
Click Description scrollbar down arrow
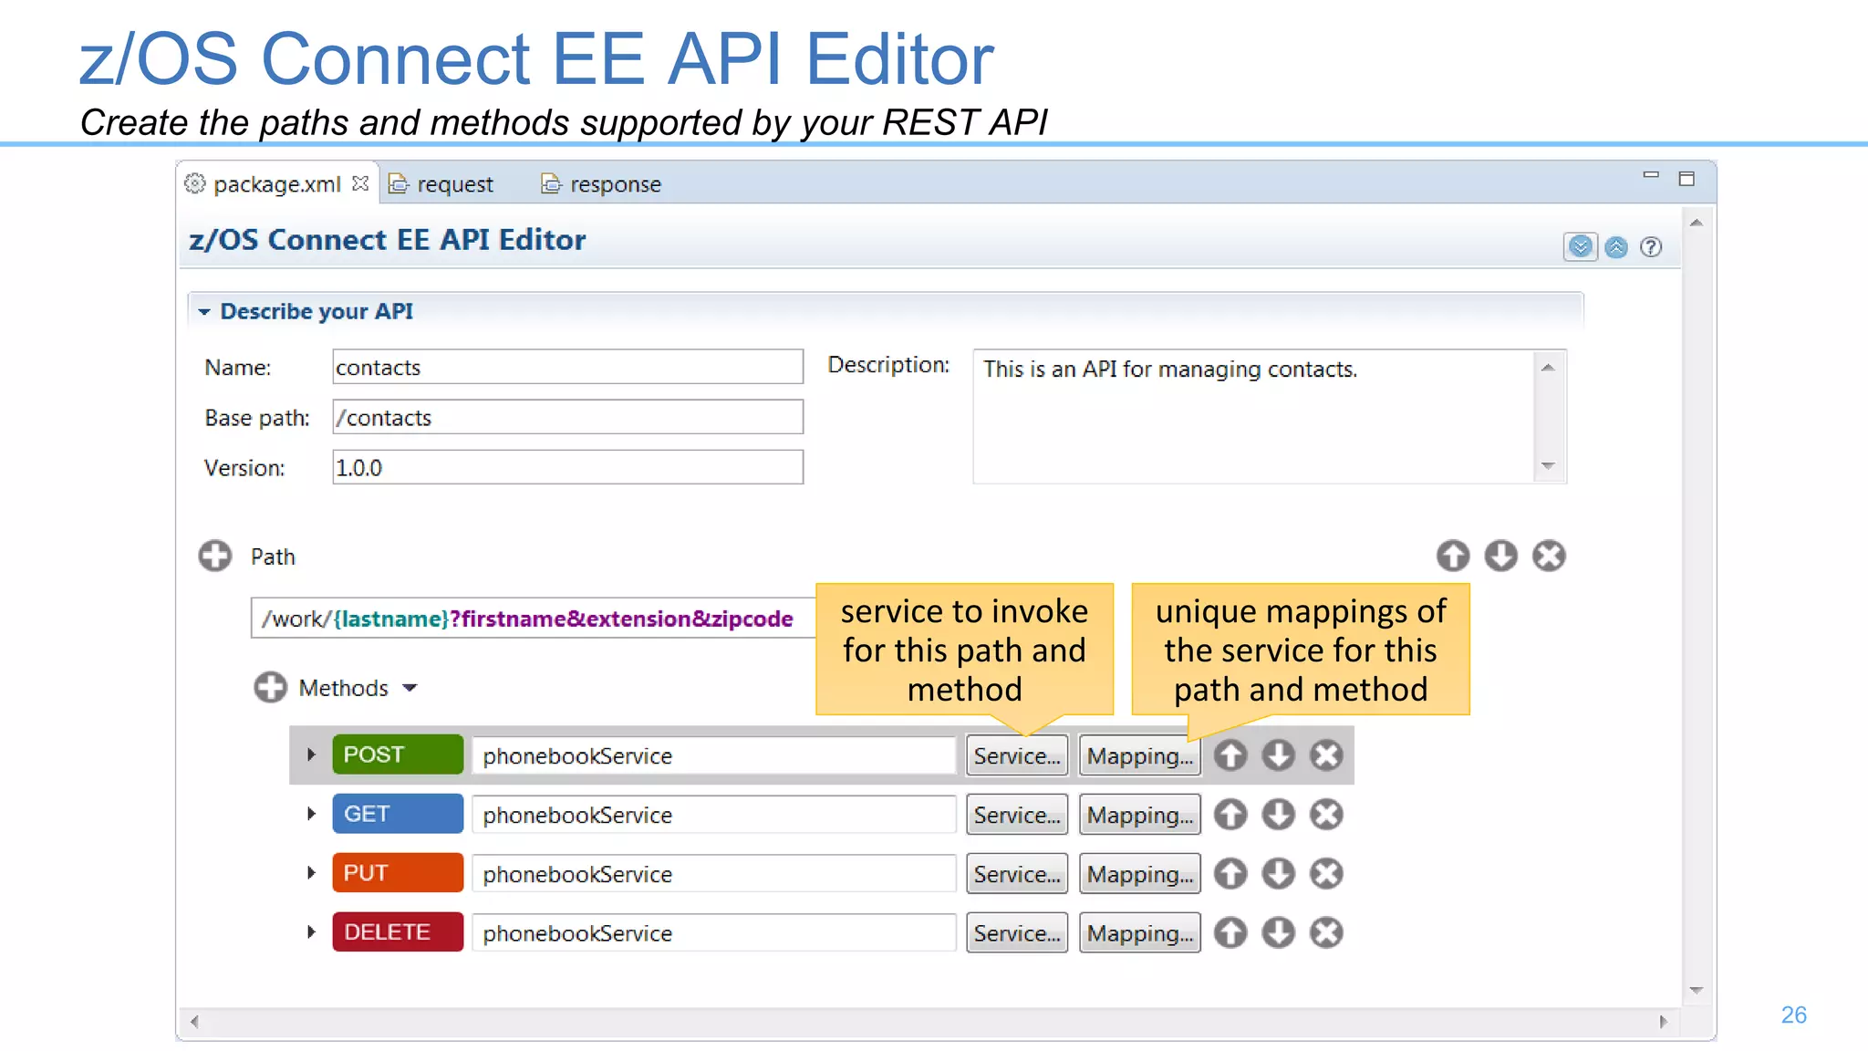pyautogui.click(x=1548, y=466)
